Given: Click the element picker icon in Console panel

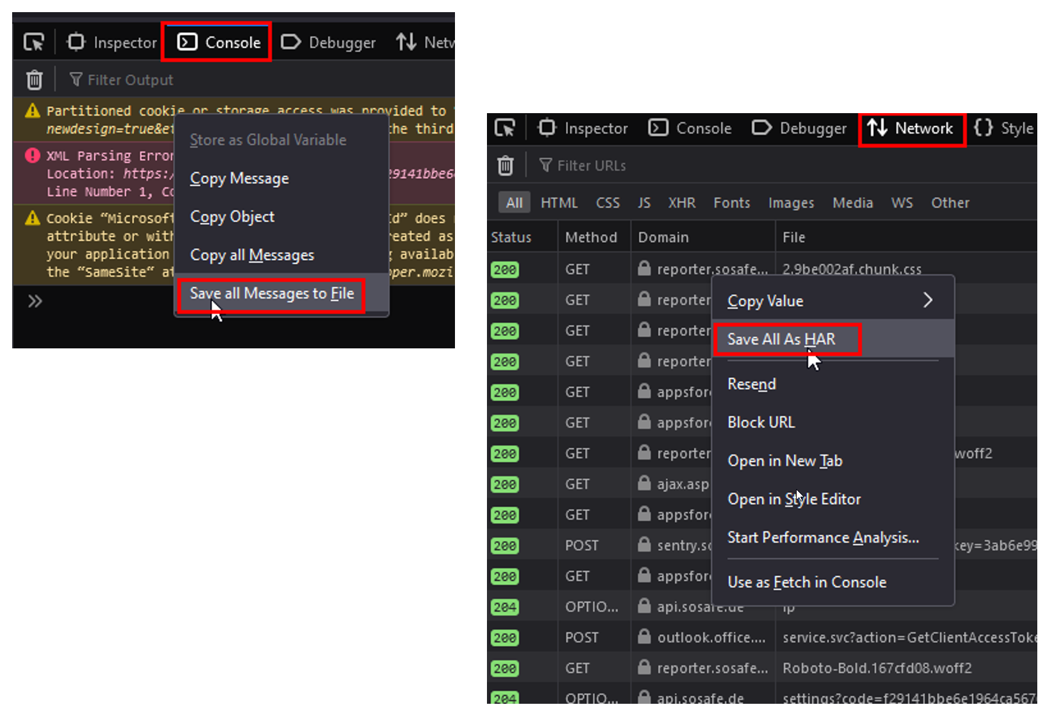Looking at the screenshot, I should click(33, 43).
